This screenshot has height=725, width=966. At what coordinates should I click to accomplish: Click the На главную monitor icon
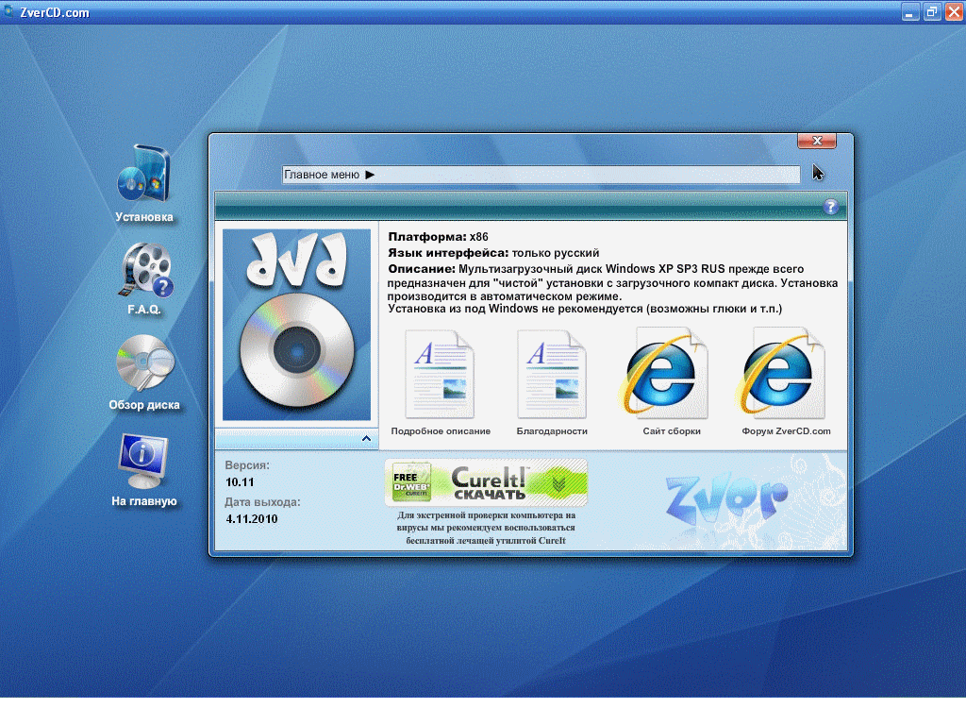coord(144,461)
